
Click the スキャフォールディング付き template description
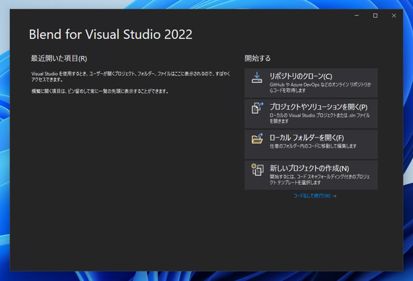(319, 179)
